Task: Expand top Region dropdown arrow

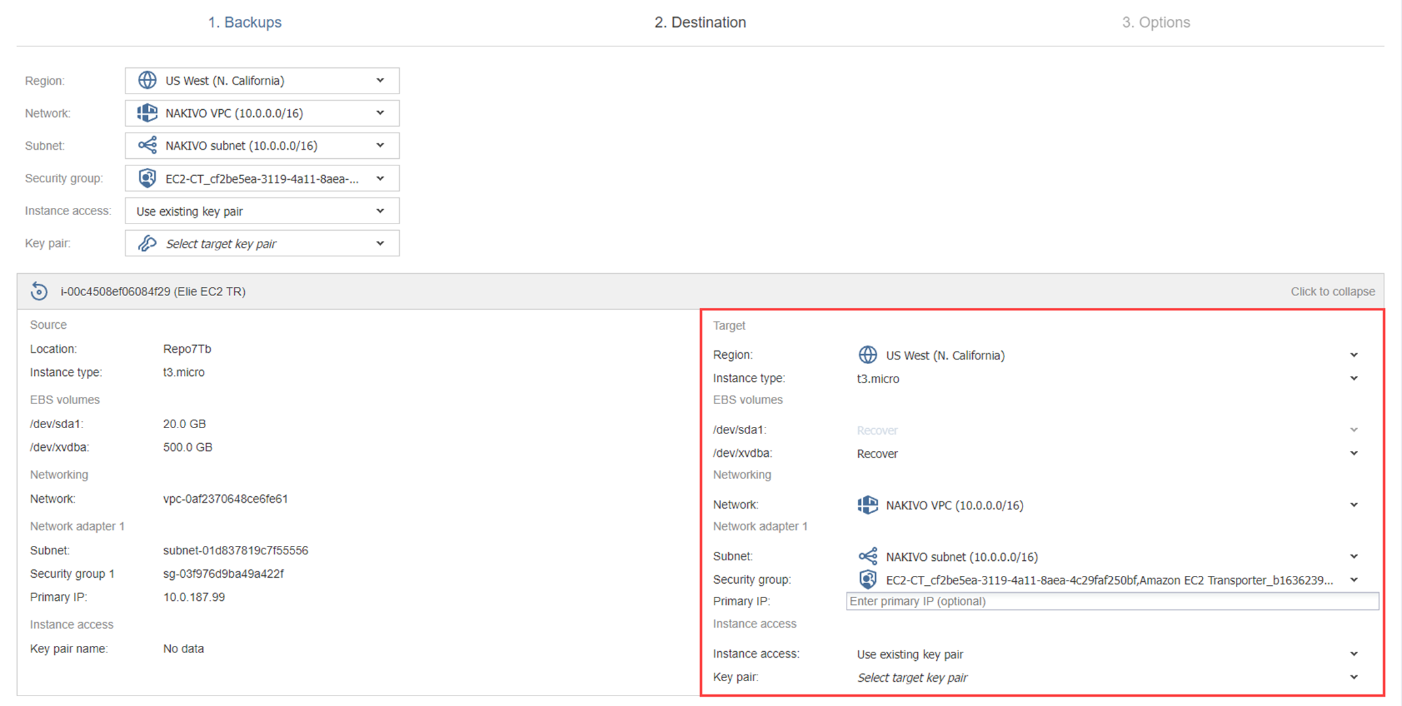Action: [380, 80]
